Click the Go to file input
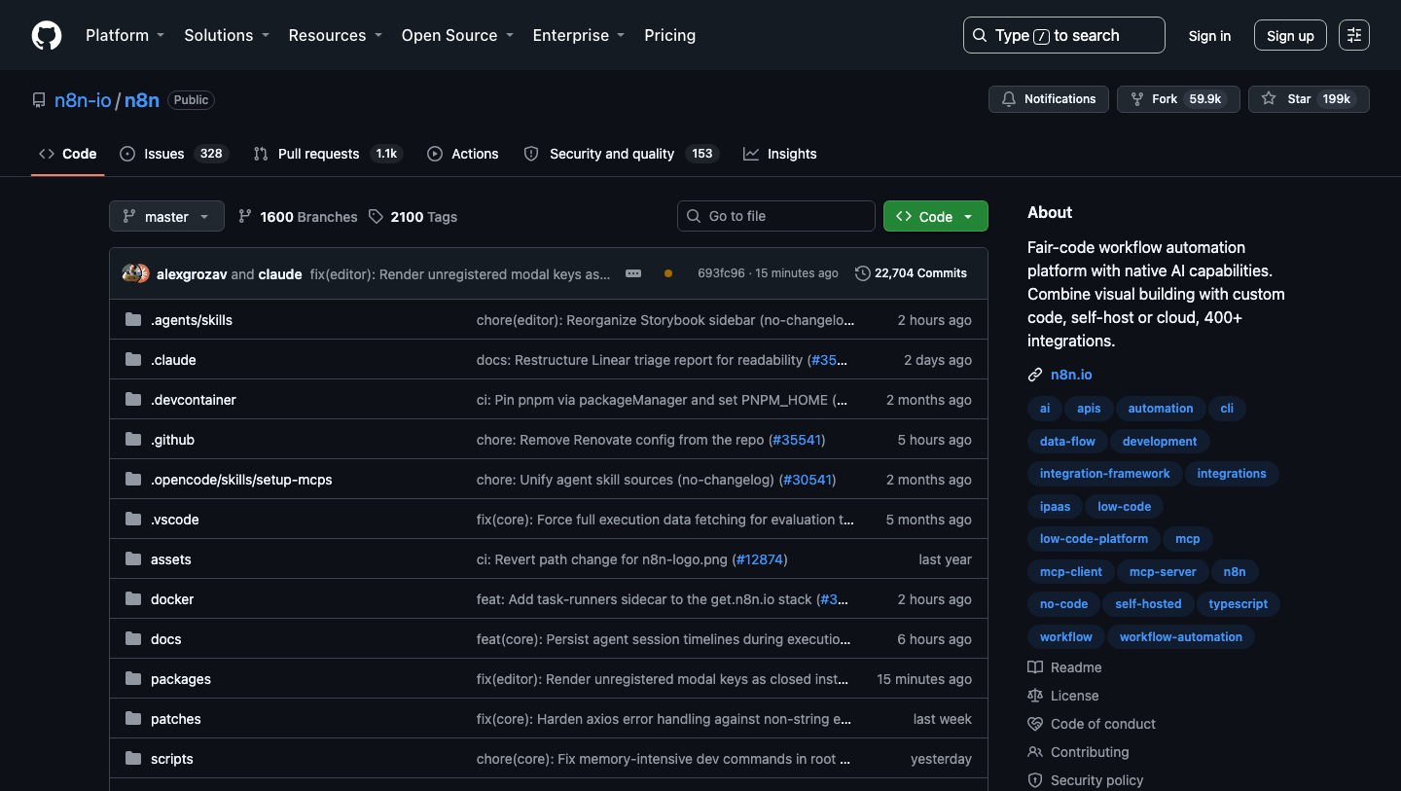This screenshot has height=791, width=1401. coord(776,216)
